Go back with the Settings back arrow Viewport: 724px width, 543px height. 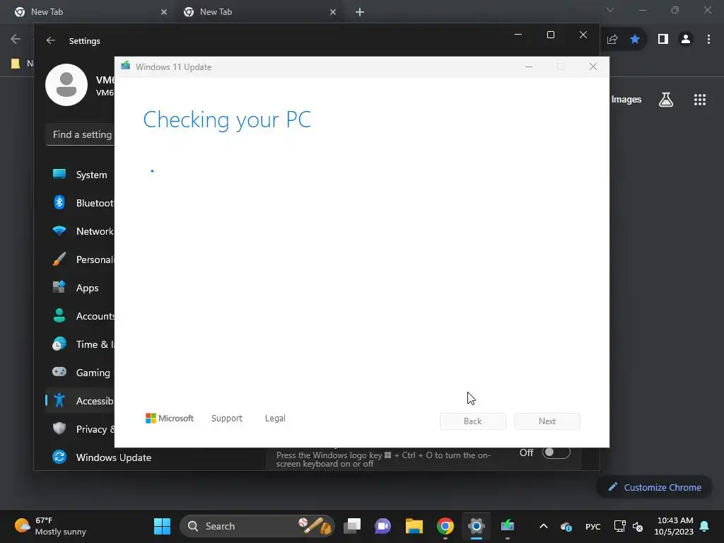coord(51,40)
